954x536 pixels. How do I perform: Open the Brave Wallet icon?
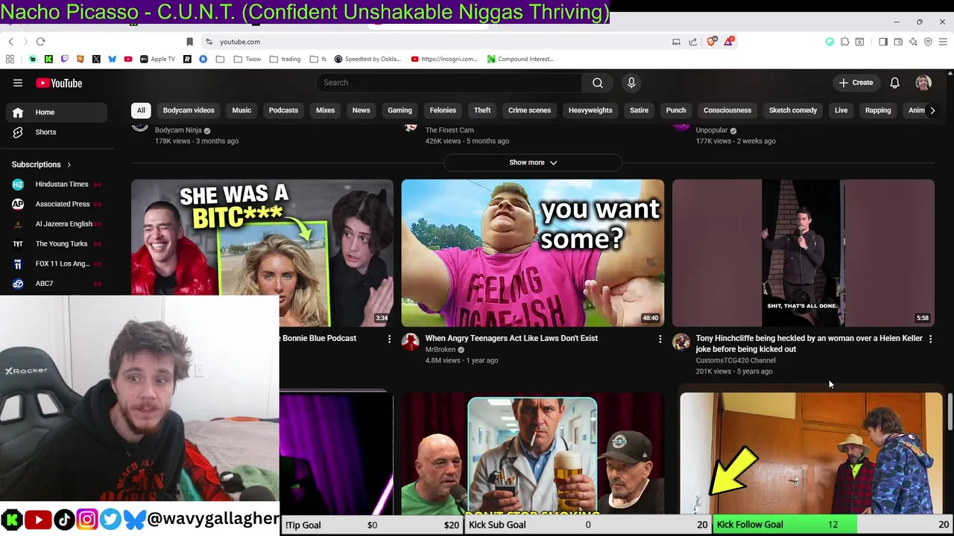click(898, 42)
